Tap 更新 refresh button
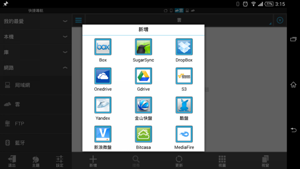The image size is (300, 169). [x=179, y=161]
